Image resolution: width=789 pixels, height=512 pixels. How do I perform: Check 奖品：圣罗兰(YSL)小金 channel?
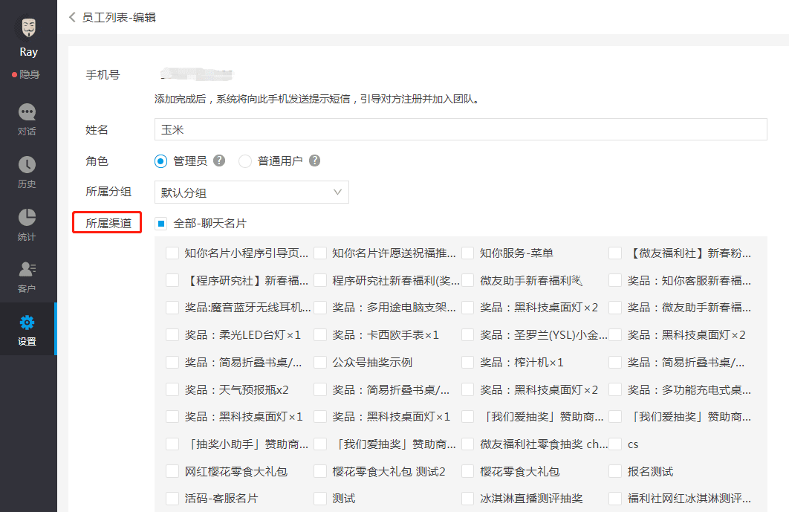468,335
